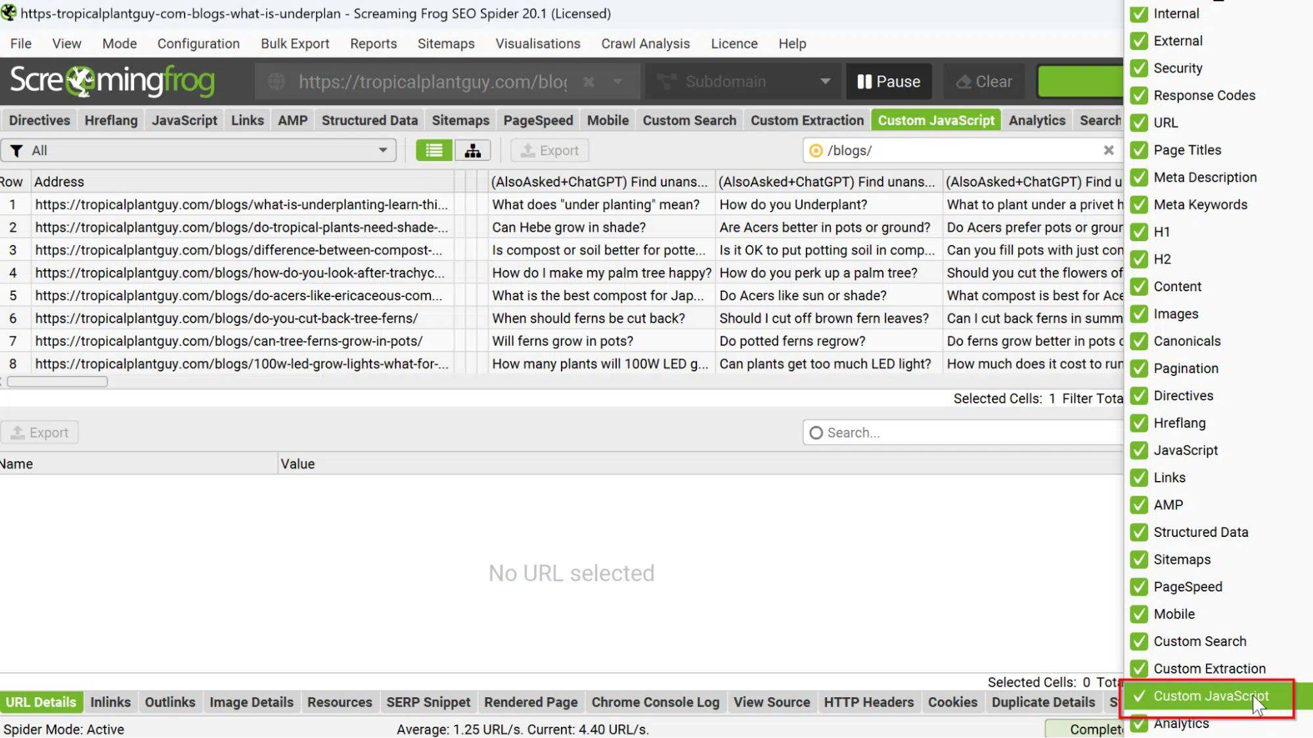
Task: Open the Chrome Console Log tab
Action: tap(656, 702)
